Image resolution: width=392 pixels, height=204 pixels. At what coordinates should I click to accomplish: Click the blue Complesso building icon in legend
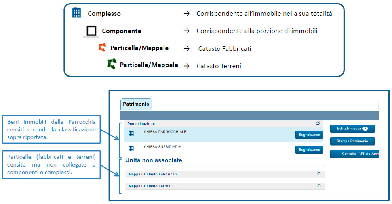point(76,13)
